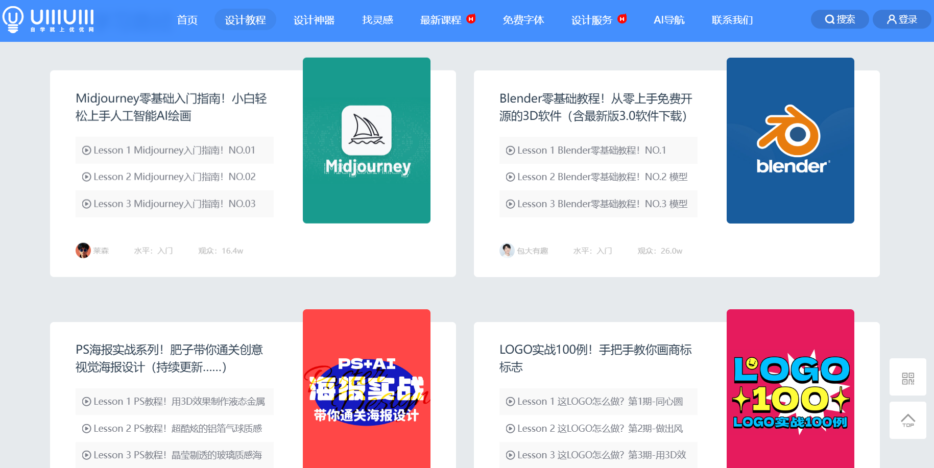
Task: Play Lesson 3 Blender零基础教程 NO.3 模型
Action: (598, 204)
